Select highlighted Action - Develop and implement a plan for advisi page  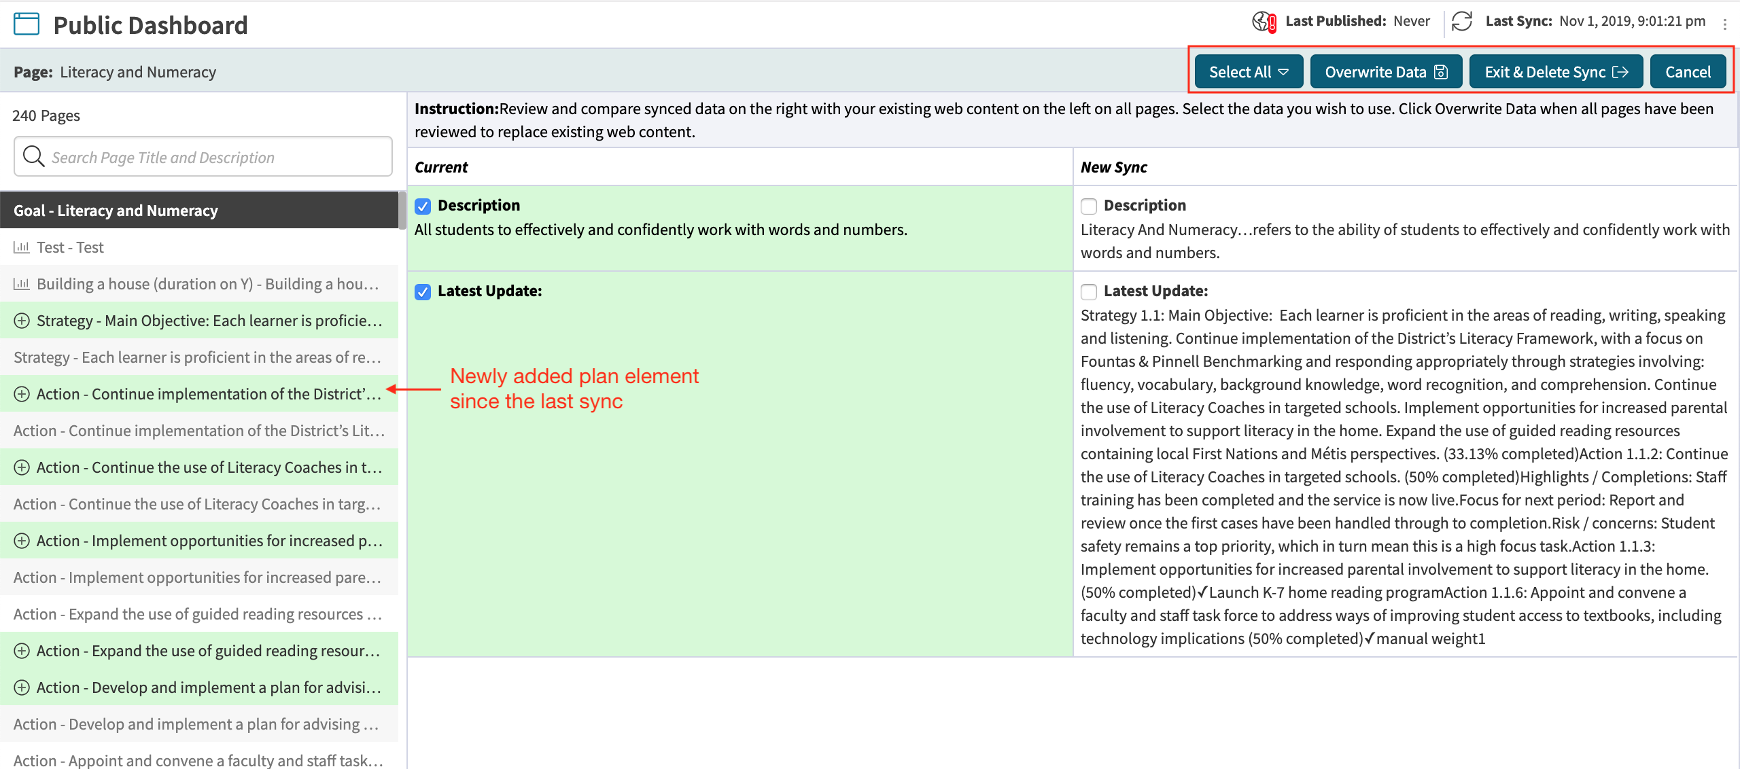199,687
